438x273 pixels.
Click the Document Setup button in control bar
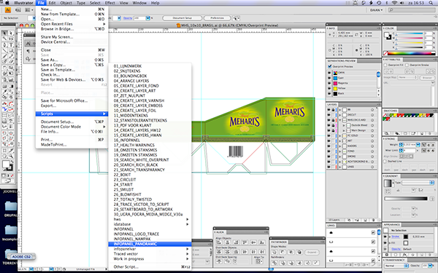182,18
